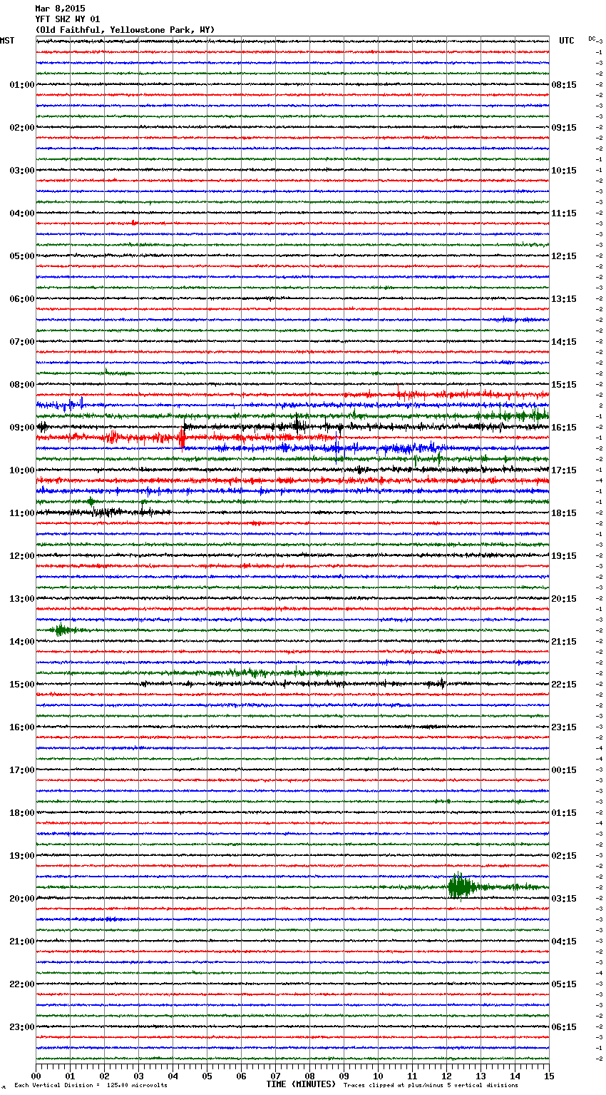The image size is (606, 1095).
Task: Select the 18:00 MST time label
Action: pos(22,813)
